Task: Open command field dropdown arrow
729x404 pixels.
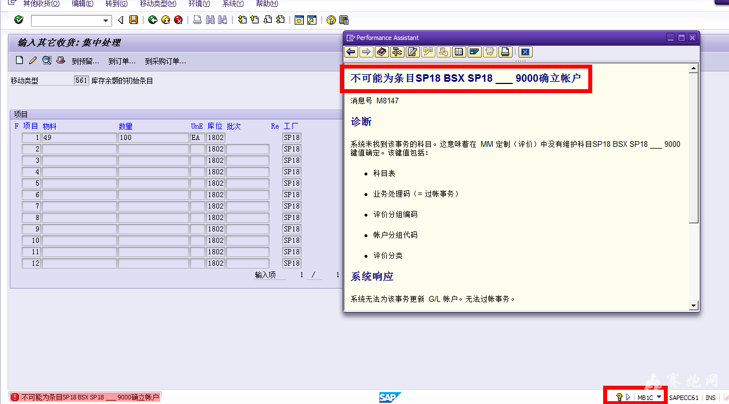Action: tap(106, 21)
